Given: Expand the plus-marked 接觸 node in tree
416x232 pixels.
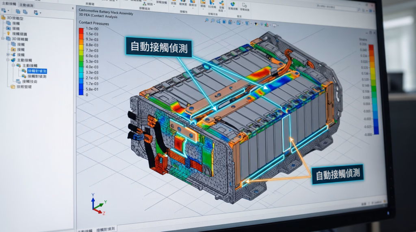Looking at the screenshot, I should pyautogui.click(x=8, y=55).
